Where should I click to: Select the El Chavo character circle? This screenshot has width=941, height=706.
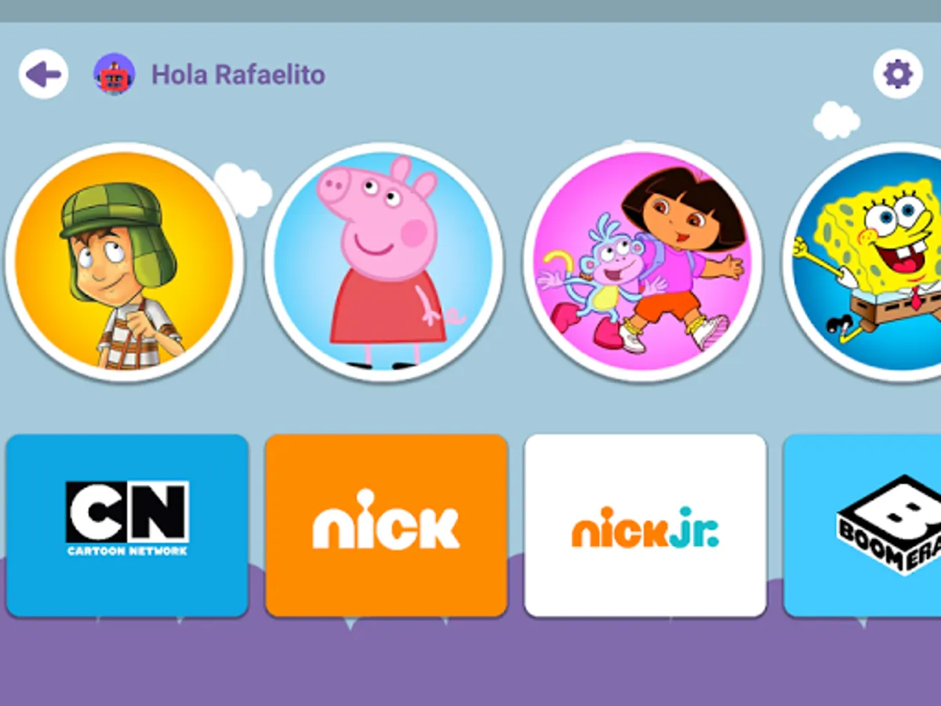tap(124, 261)
